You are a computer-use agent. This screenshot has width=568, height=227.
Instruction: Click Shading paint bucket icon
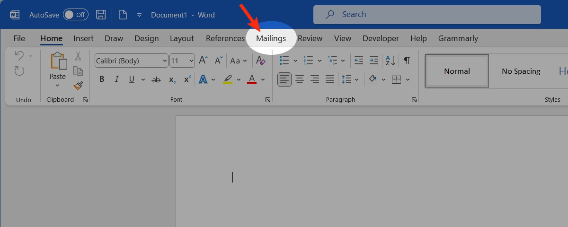[x=373, y=79]
